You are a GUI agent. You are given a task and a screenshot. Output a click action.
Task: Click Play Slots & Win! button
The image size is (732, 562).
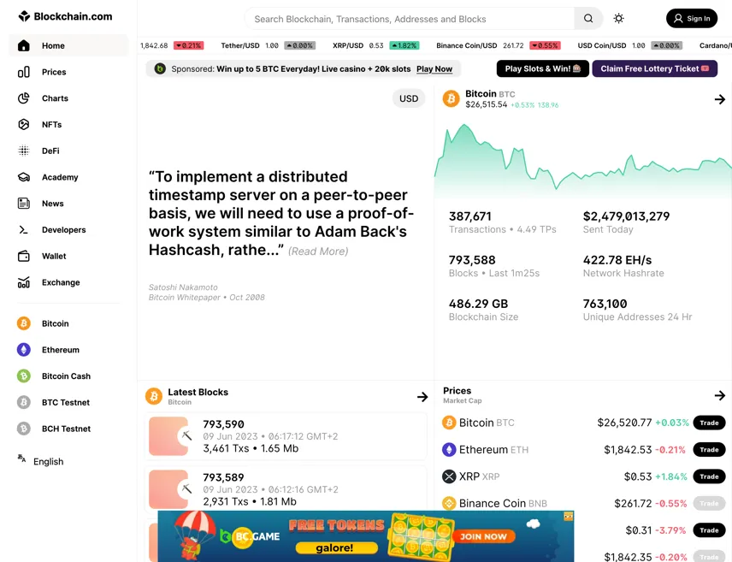point(542,68)
